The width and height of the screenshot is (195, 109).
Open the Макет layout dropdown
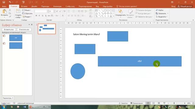27,10
